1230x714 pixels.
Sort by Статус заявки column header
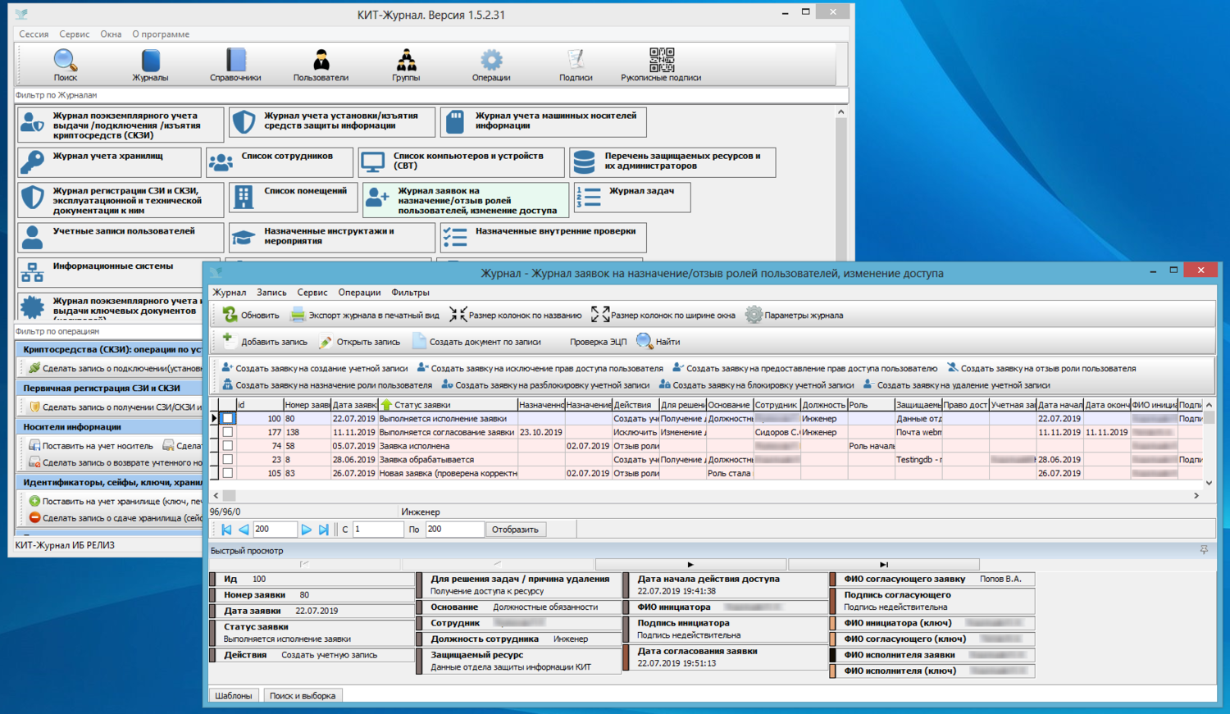pyautogui.click(x=448, y=405)
